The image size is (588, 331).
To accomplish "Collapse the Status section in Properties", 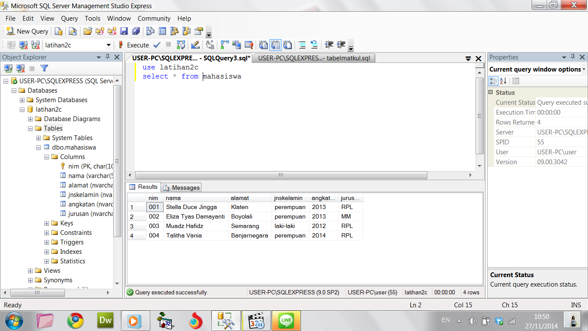I will (x=491, y=93).
